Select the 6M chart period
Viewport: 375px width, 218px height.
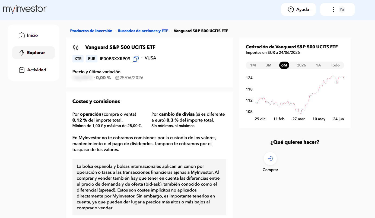point(284,65)
